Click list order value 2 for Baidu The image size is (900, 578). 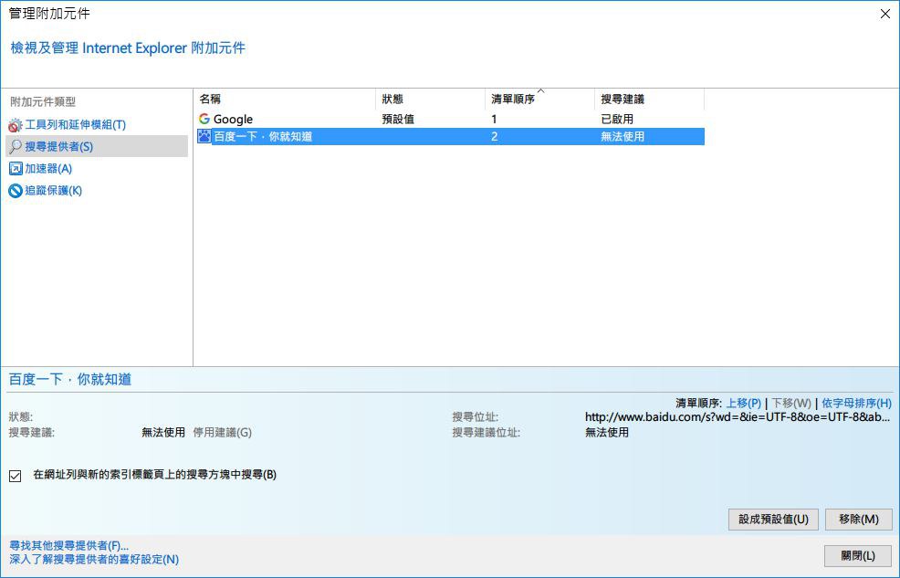pos(494,137)
